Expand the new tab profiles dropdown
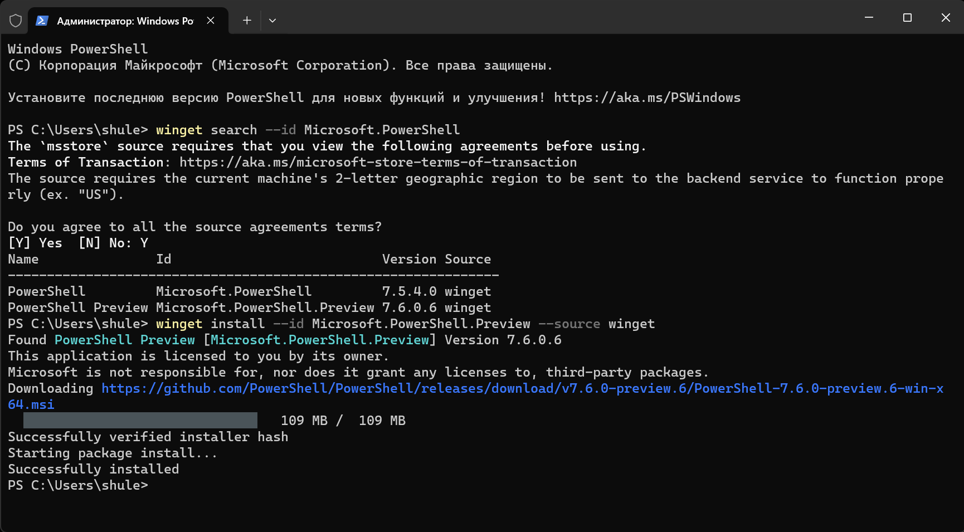Screen dimensions: 964x532 click(x=272, y=21)
